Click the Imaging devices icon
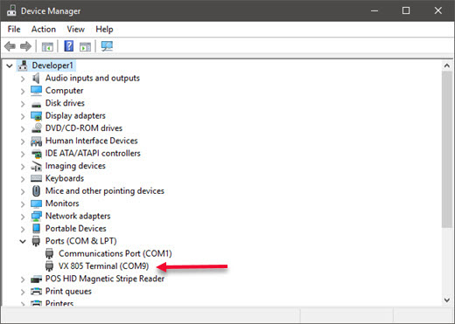The image size is (455, 324). click(36, 166)
